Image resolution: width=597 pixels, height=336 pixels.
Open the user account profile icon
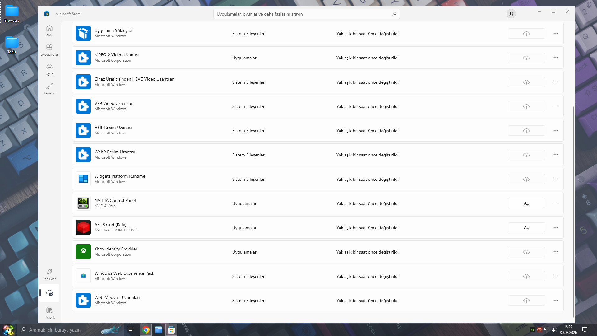pyautogui.click(x=511, y=14)
